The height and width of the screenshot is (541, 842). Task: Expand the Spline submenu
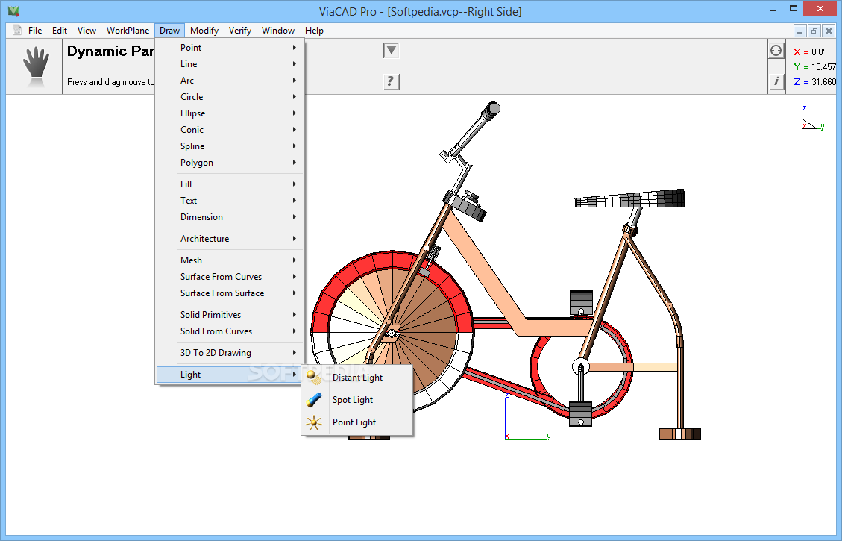(230, 146)
